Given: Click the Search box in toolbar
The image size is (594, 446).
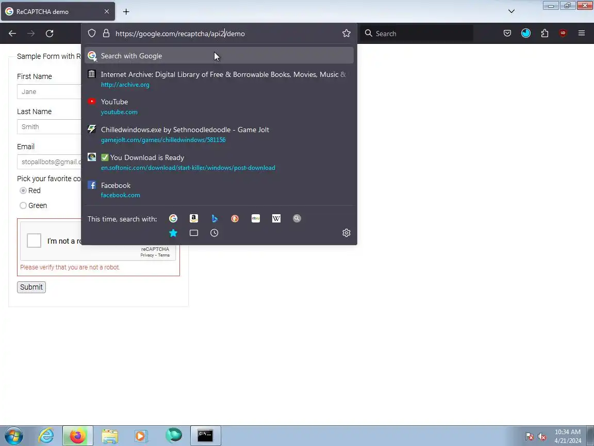Looking at the screenshot, I should pos(416,34).
